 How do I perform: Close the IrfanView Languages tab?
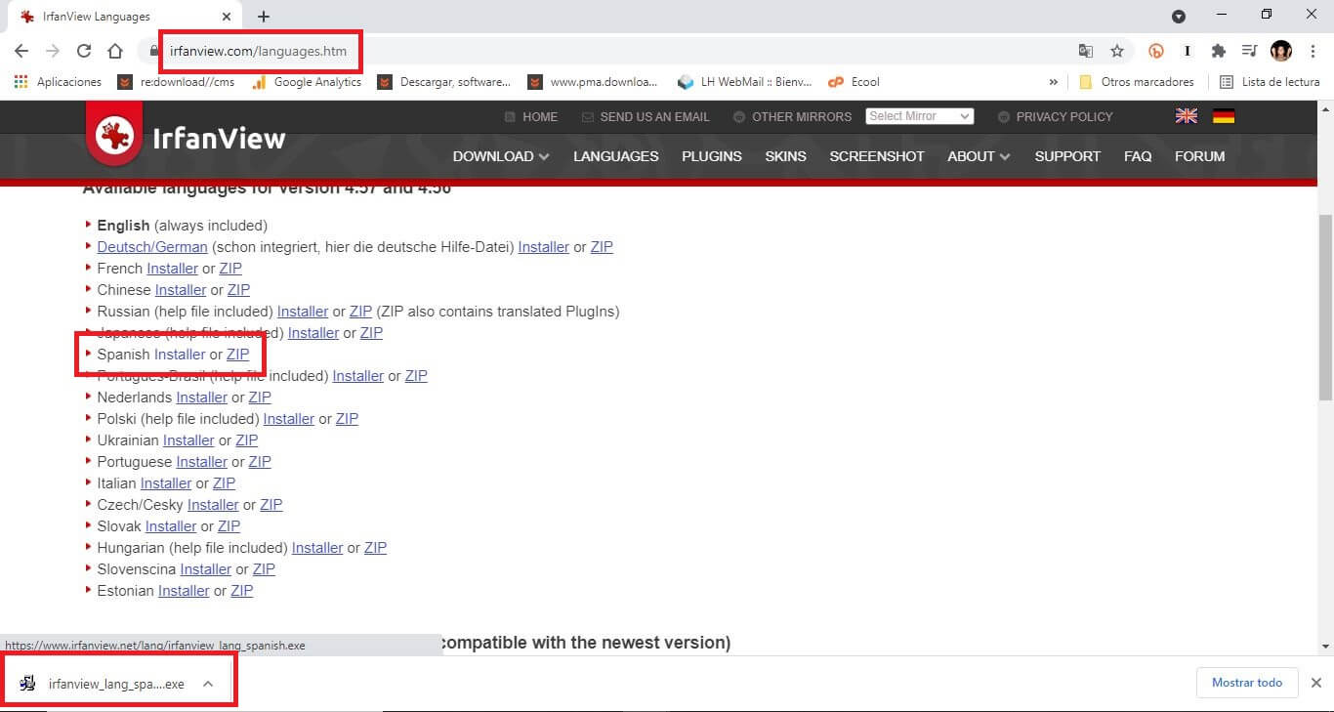[227, 17]
